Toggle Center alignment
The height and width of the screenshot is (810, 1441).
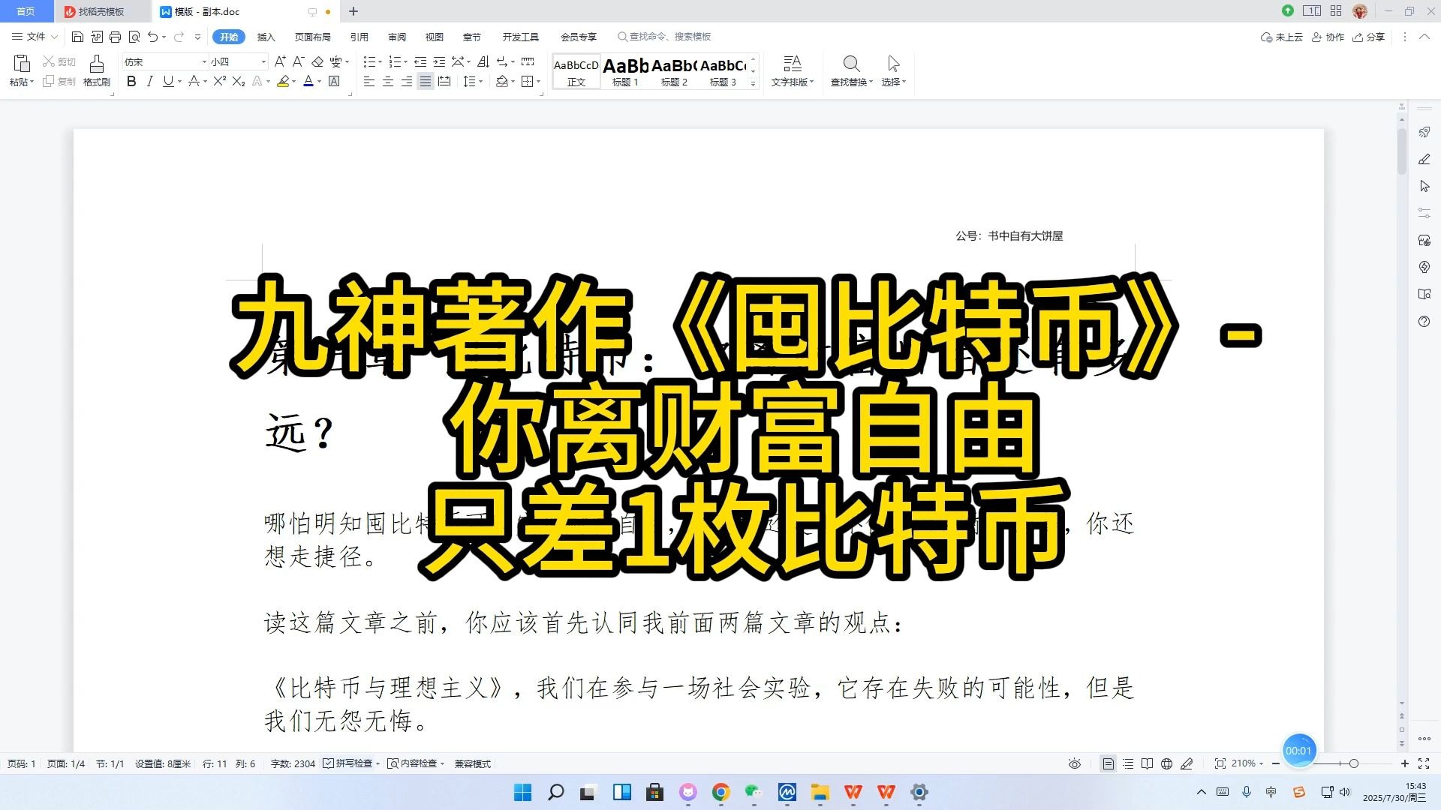pos(388,81)
